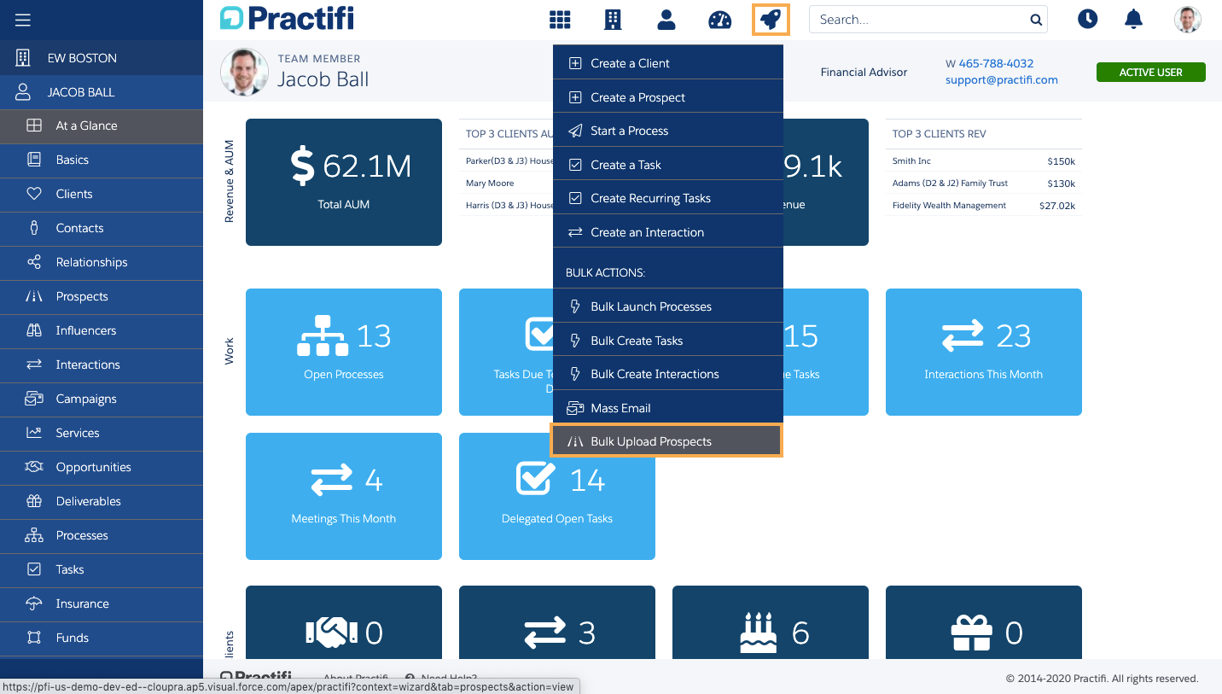Click inside the Search input field

(x=917, y=20)
